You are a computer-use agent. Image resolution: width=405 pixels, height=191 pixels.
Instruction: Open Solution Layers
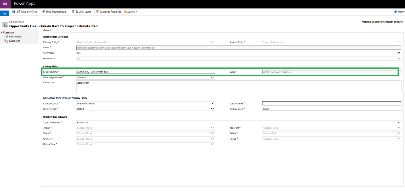point(81,12)
